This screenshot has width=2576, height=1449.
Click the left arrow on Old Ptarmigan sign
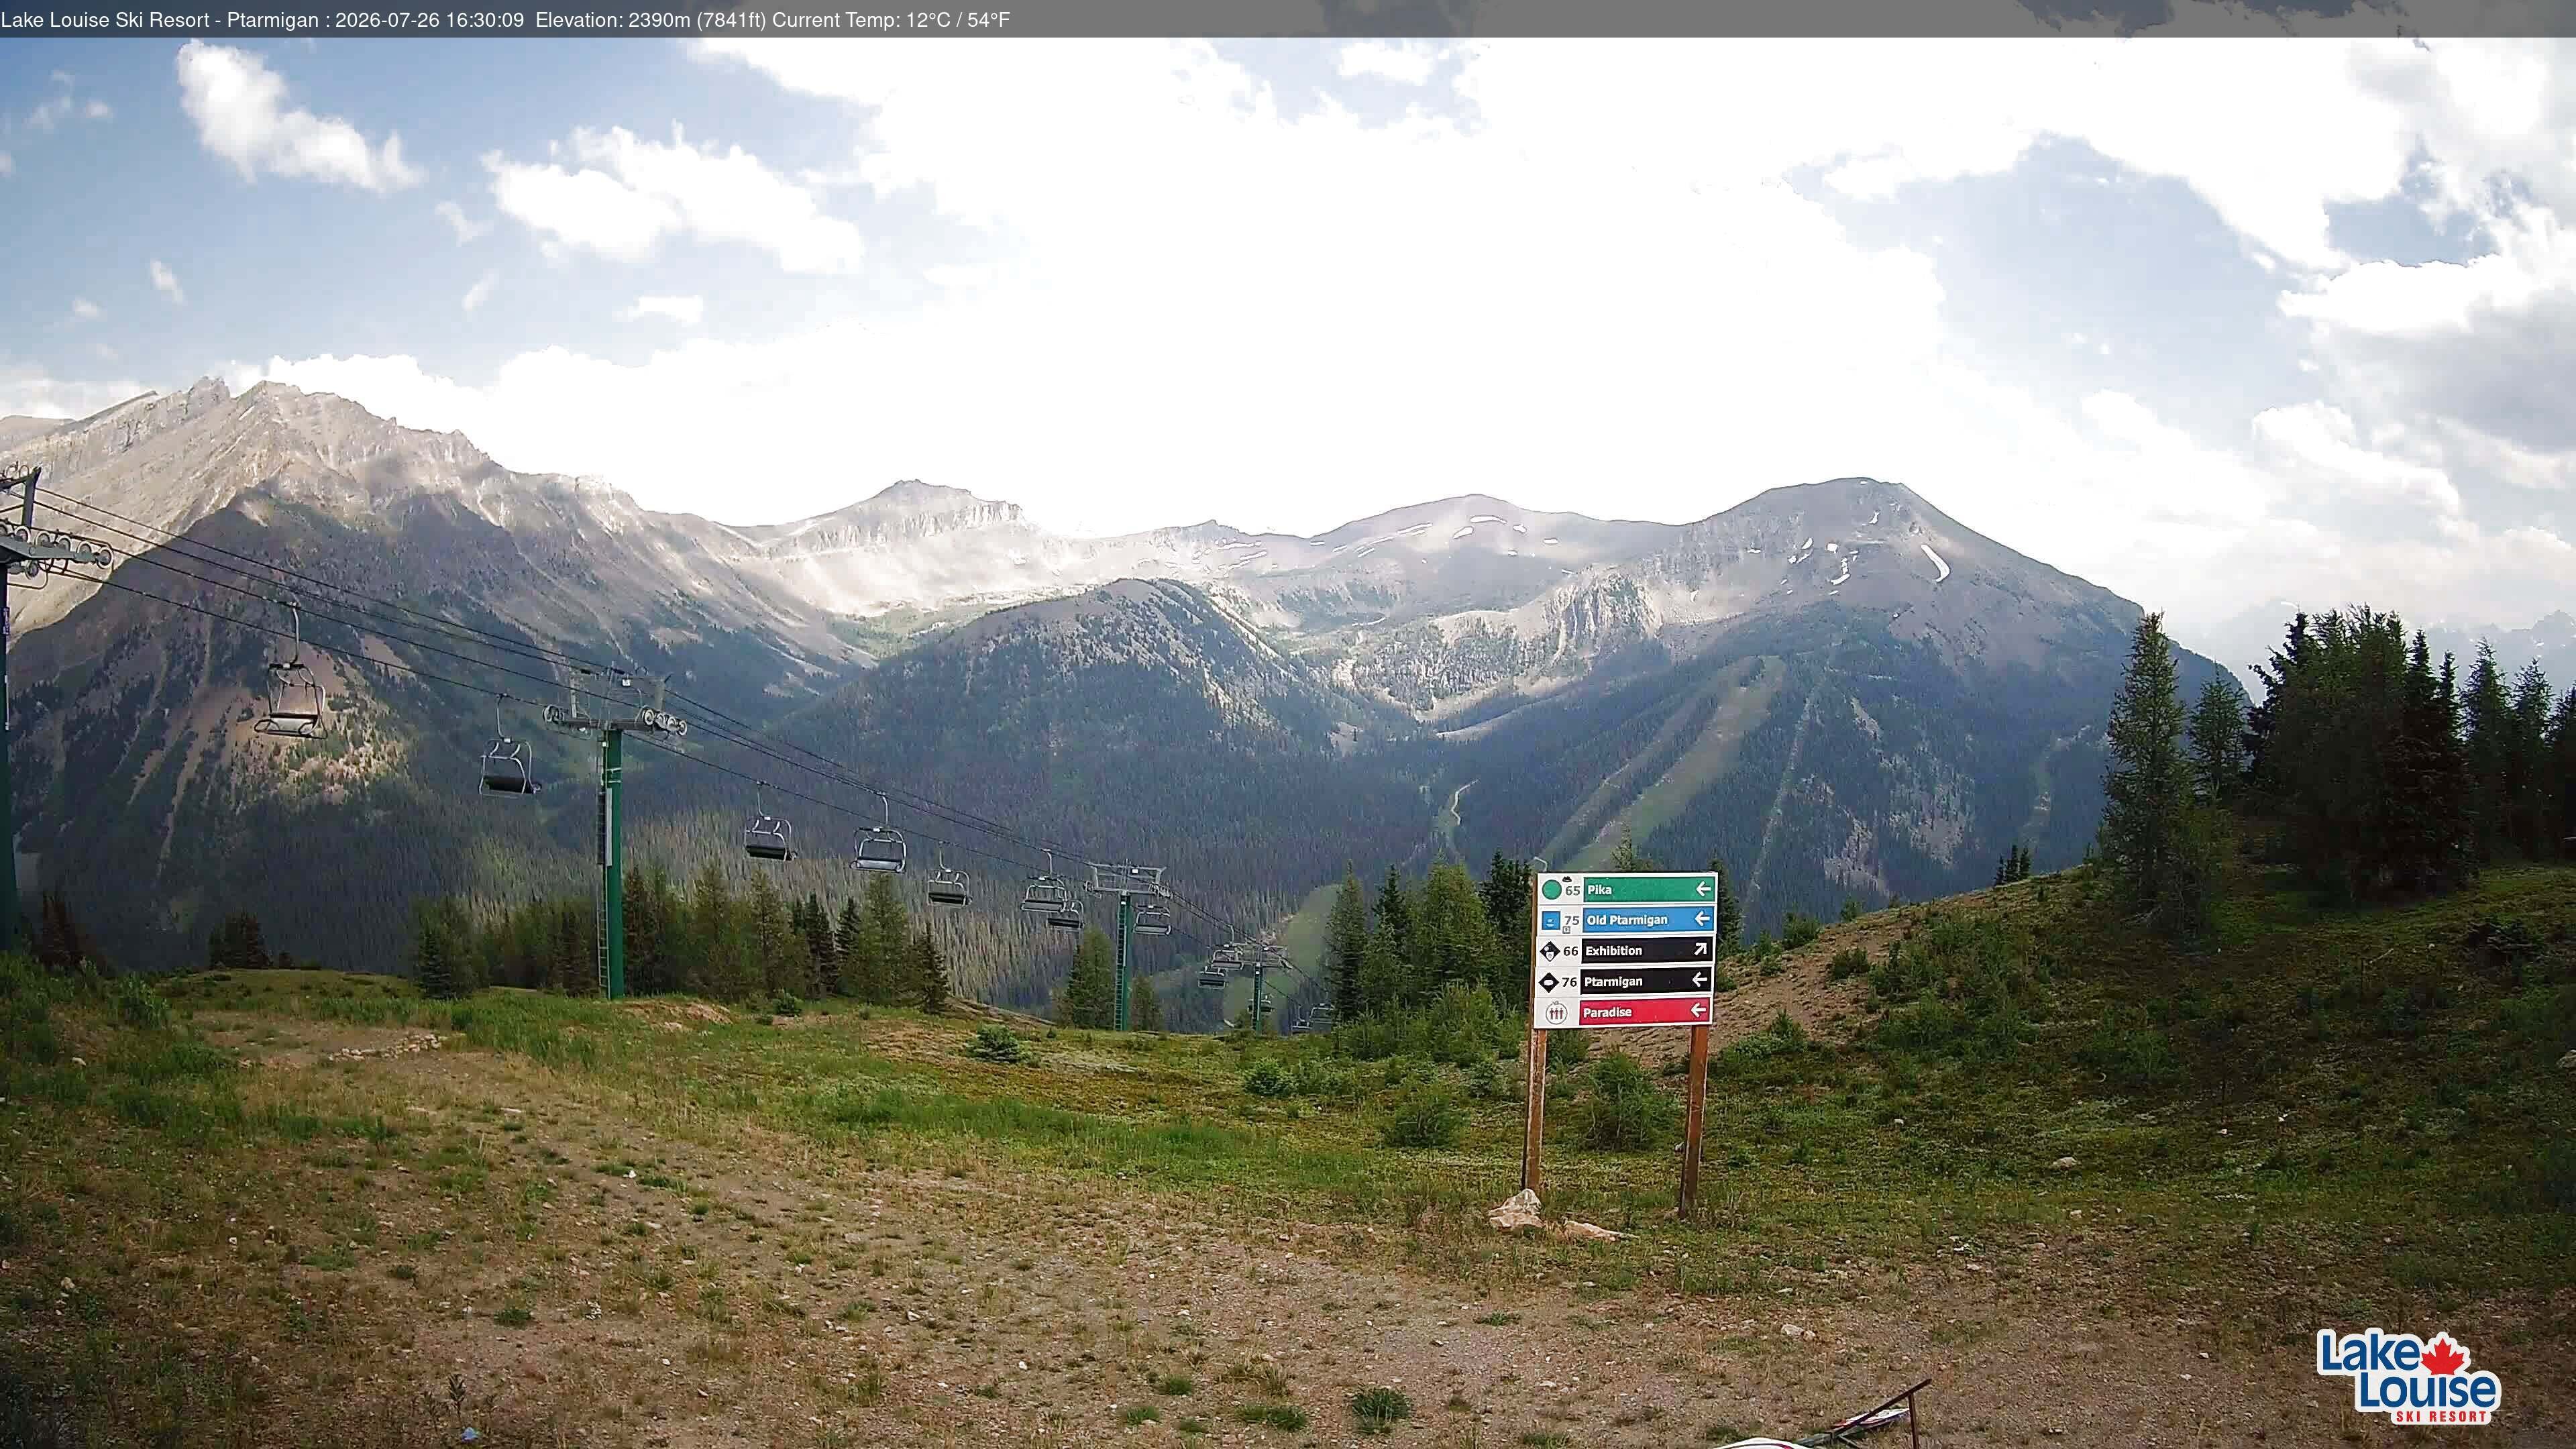tap(1703, 919)
